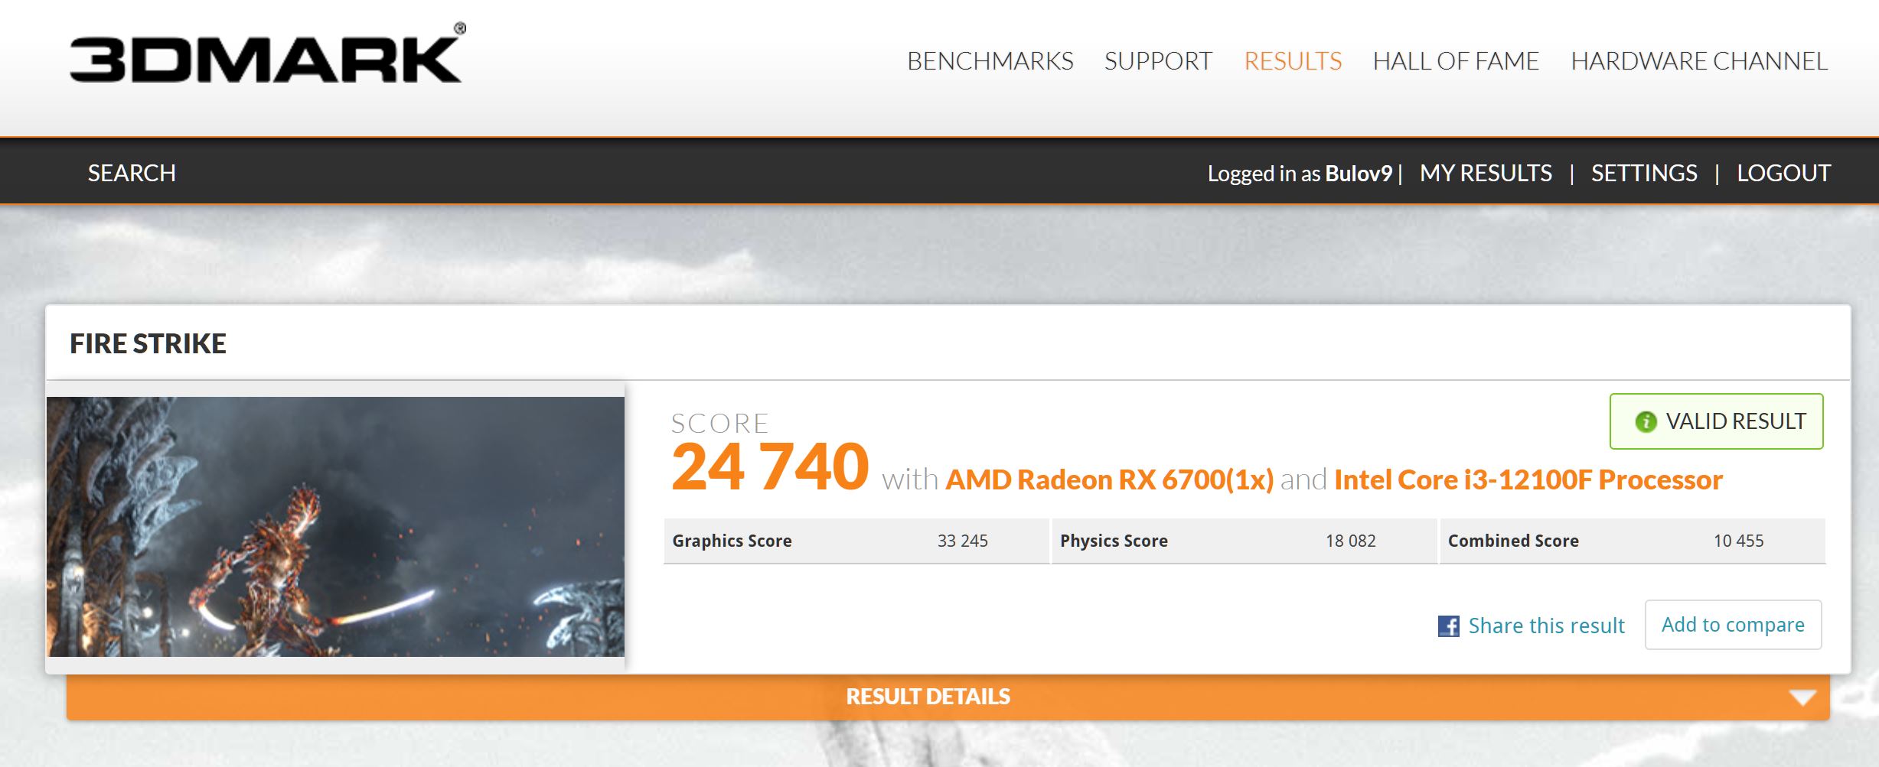
Task: Open Hall of Fame page
Action: tap(1455, 61)
